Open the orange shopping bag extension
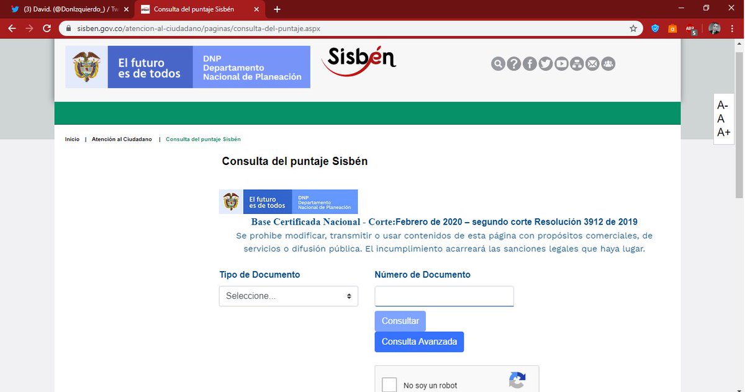 point(672,29)
